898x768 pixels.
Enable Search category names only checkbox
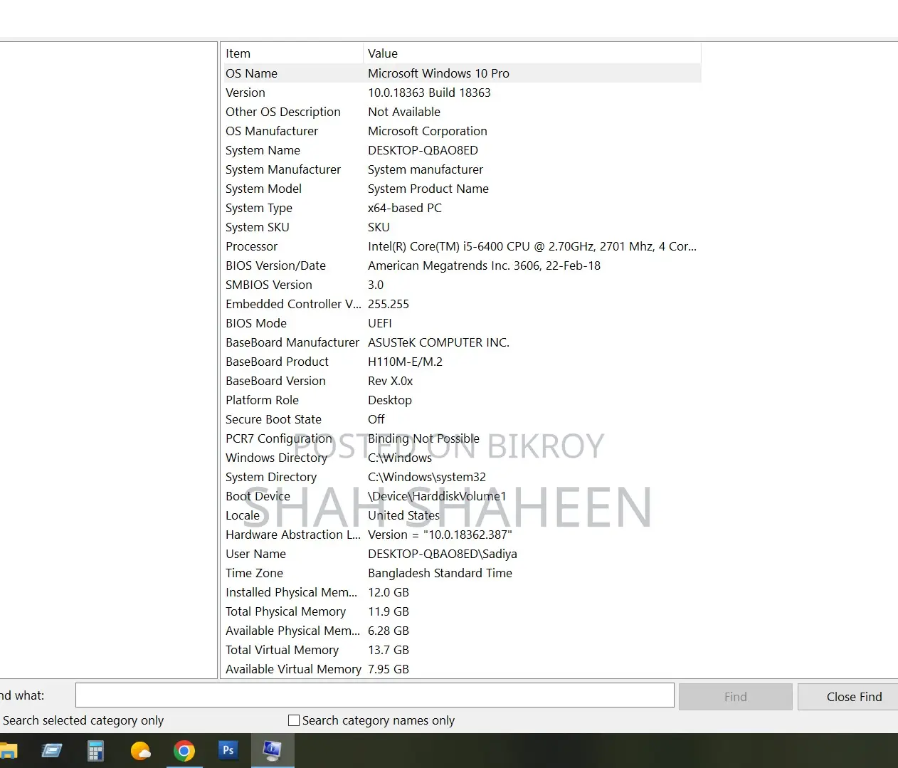293,720
